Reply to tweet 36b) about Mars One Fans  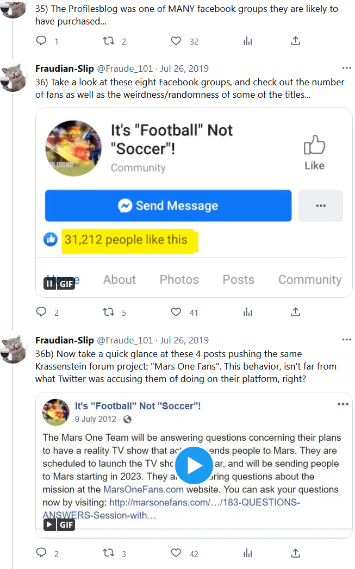point(41,553)
